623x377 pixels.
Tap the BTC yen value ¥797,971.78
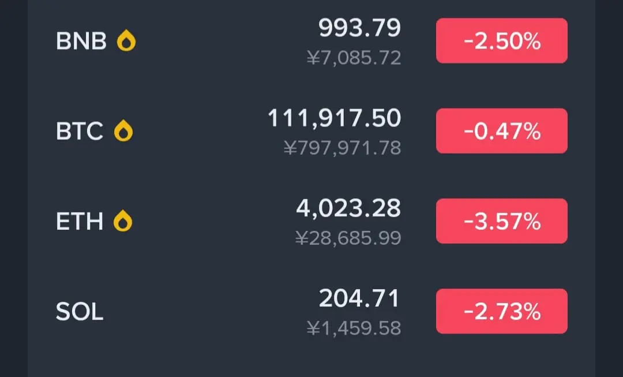(343, 148)
